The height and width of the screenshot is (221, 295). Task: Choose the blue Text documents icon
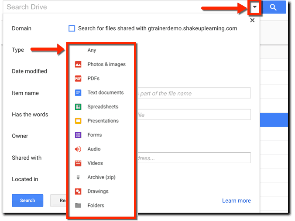[78, 93]
